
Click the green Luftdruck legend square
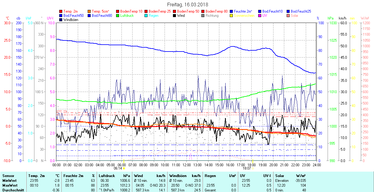118,16
